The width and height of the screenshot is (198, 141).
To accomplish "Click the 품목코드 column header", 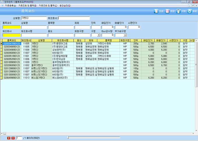I will (12, 40).
